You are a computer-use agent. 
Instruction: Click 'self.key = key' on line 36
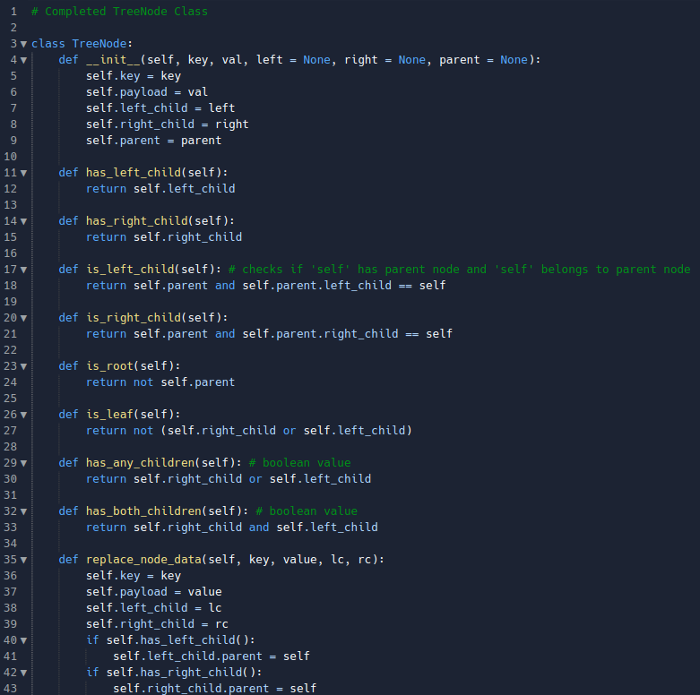click(134, 576)
